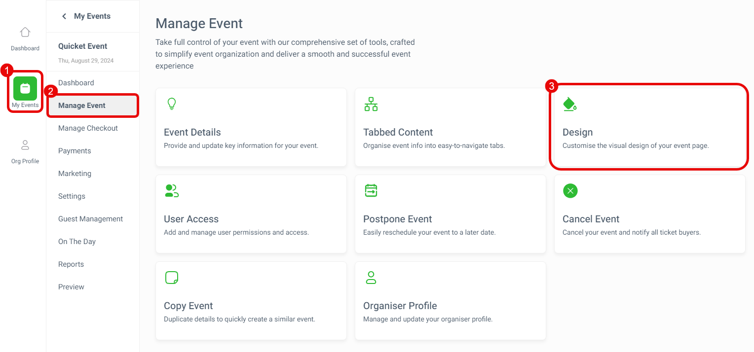Click the User Access people icon
The height and width of the screenshot is (352, 754).
172,191
